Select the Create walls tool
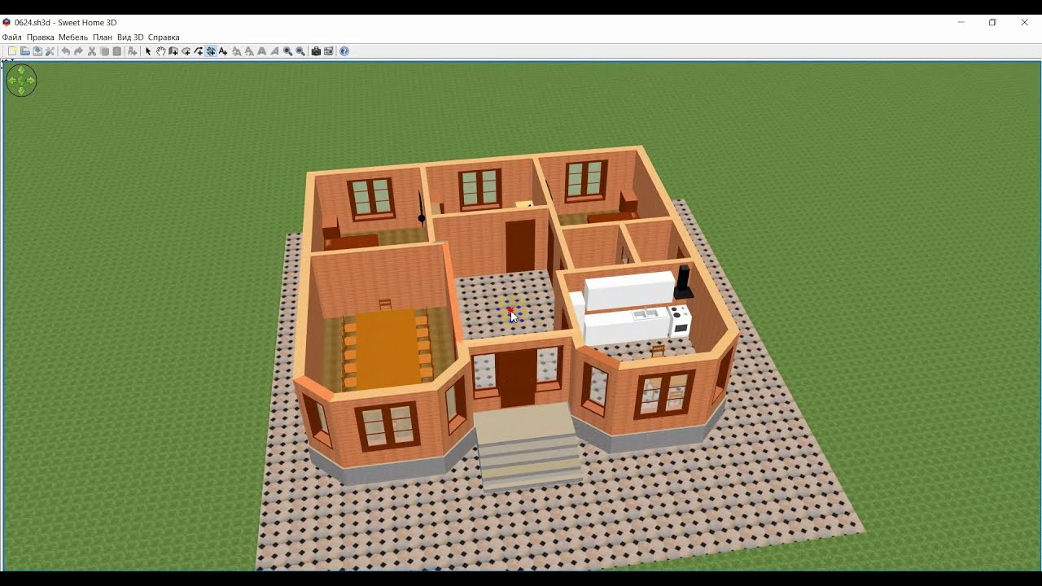This screenshot has height=586, width=1042. [173, 51]
